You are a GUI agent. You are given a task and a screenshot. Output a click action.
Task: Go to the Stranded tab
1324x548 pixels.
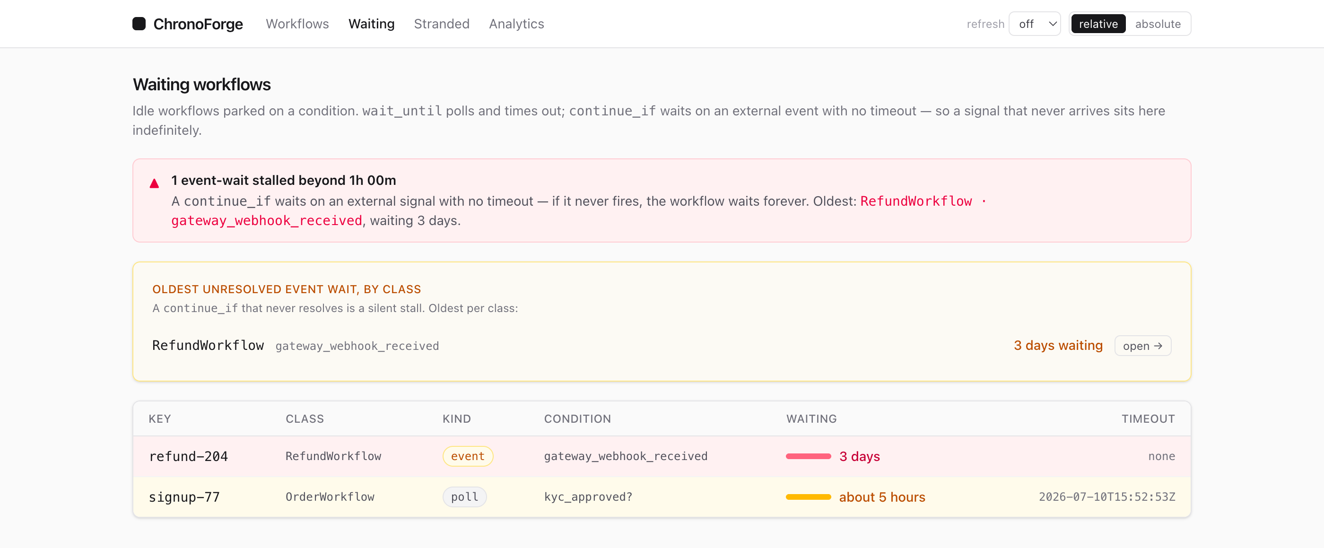point(442,24)
